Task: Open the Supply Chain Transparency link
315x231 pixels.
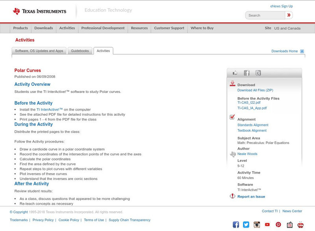Action: click(x=130, y=220)
